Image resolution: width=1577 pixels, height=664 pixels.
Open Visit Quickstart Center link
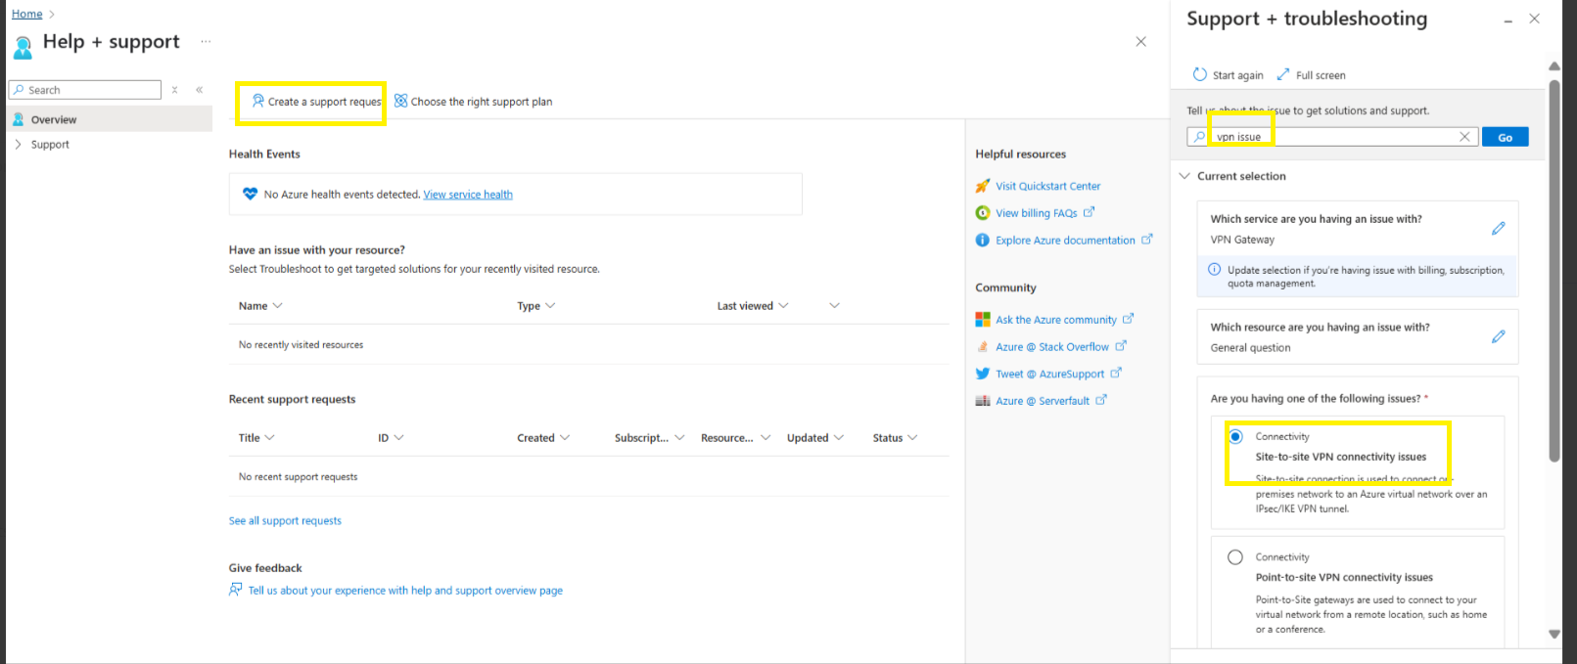point(1048,186)
